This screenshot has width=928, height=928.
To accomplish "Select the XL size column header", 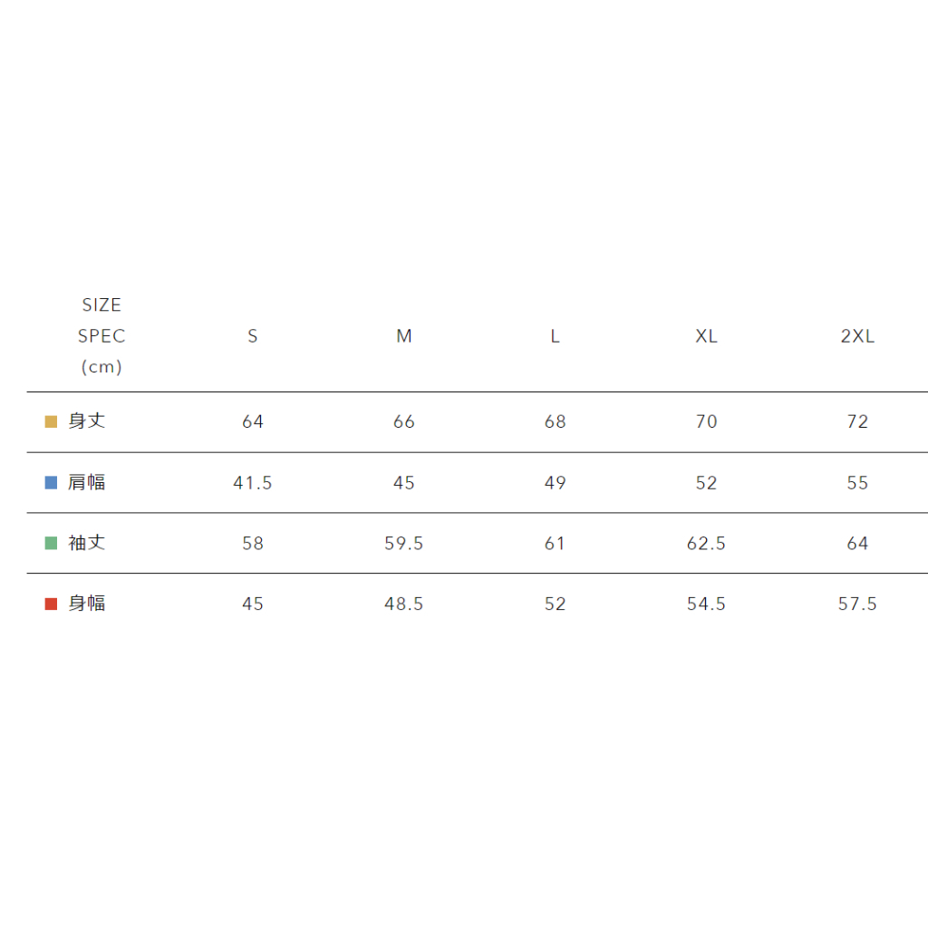I will tap(707, 336).
